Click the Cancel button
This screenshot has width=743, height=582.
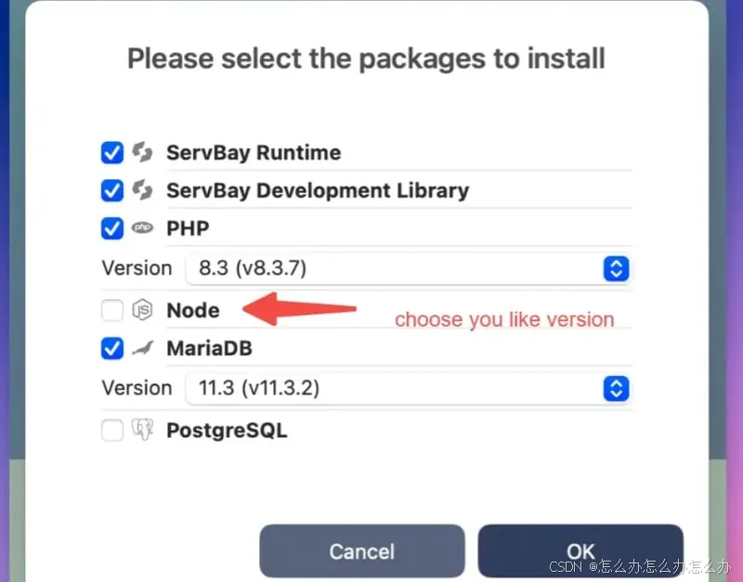tap(361, 550)
